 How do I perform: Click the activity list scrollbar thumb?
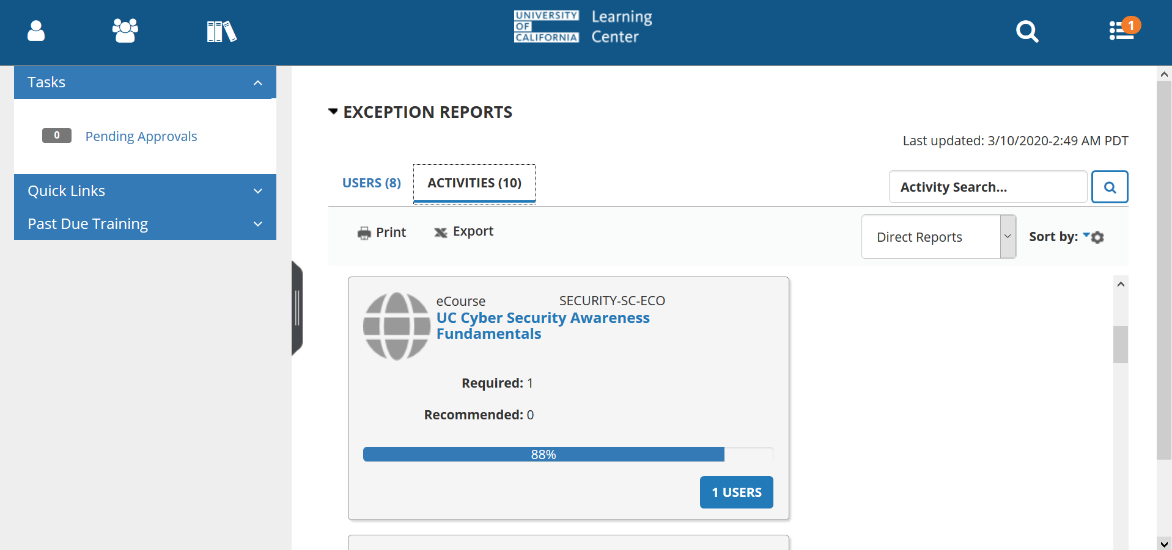tap(1121, 345)
